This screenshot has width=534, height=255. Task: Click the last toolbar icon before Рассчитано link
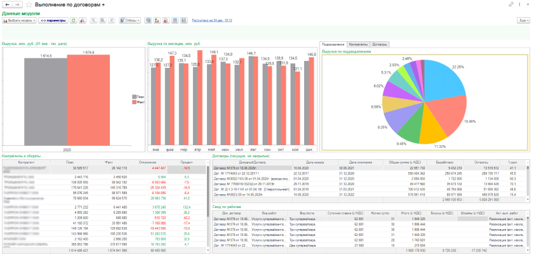184,20
